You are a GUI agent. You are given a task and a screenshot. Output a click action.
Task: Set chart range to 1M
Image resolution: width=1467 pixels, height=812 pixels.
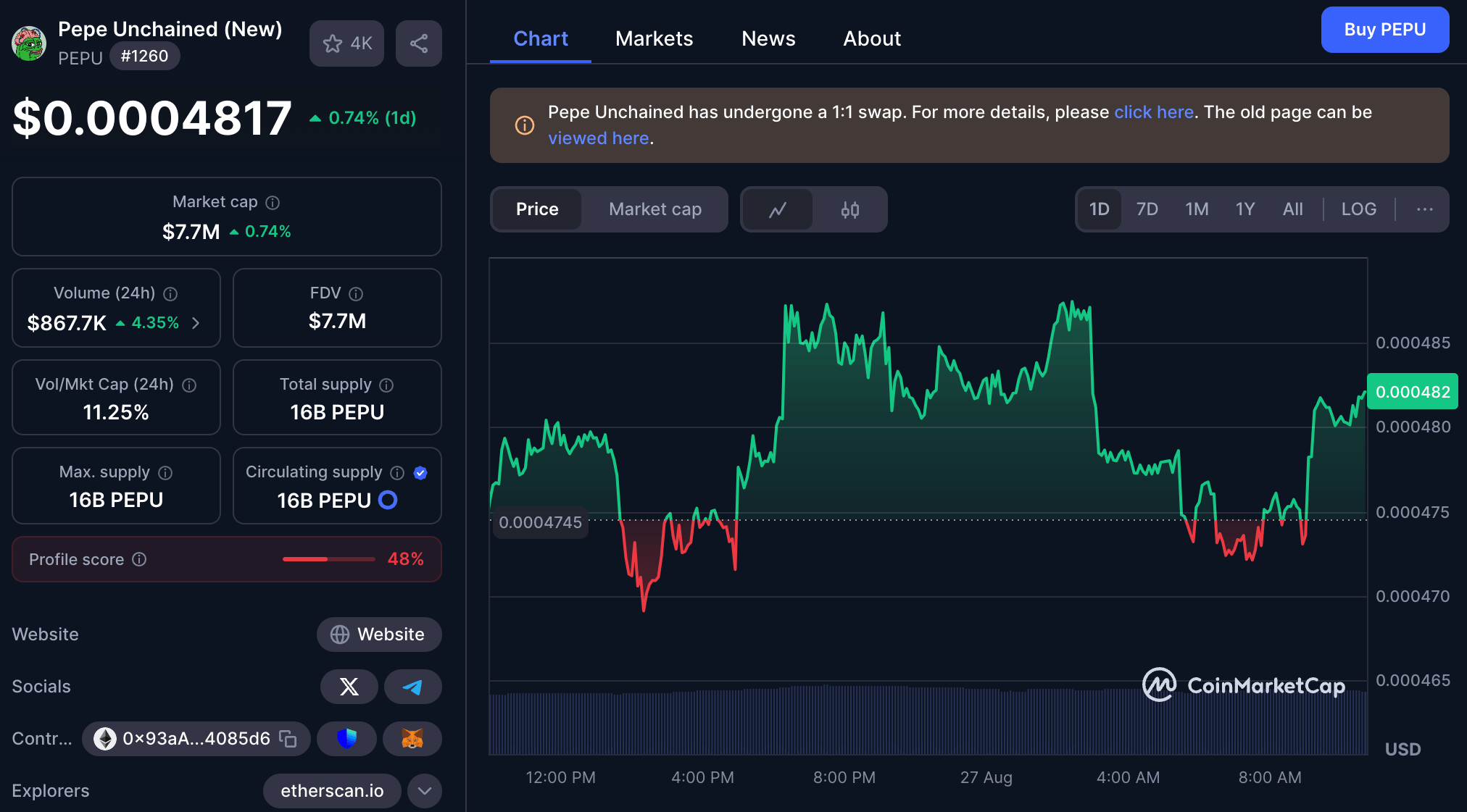click(x=1197, y=209)
